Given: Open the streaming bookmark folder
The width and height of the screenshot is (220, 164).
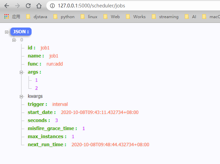Looking at the screenshot, I should [x=165, y=16].
